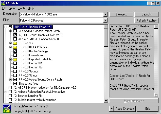Viewport: 161px width, 114px height.
Task: Click the Exit button
Action: pyautogui.click(x=148, y=109)
